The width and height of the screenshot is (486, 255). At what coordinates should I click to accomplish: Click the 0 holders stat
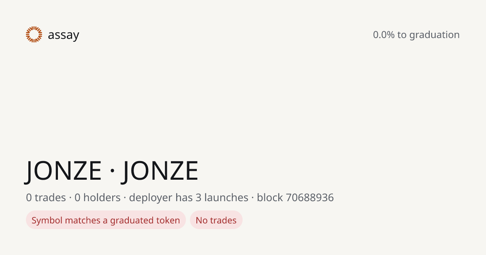(x=98, y=198)
